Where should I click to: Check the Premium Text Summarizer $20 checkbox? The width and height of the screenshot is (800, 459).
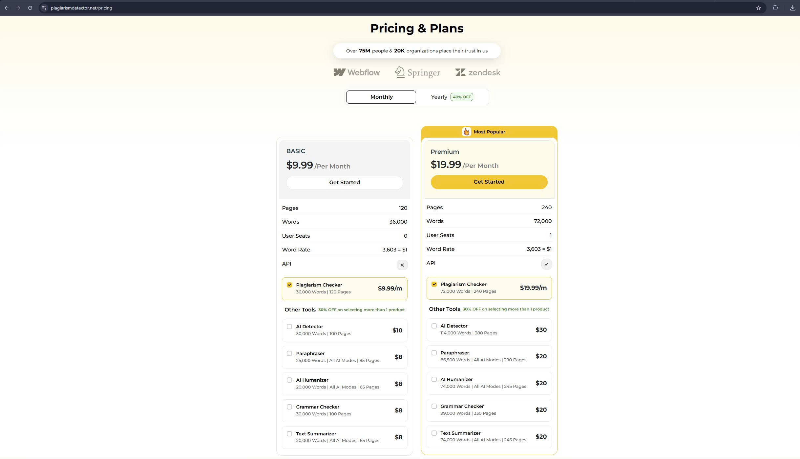(x=434, y=433)
